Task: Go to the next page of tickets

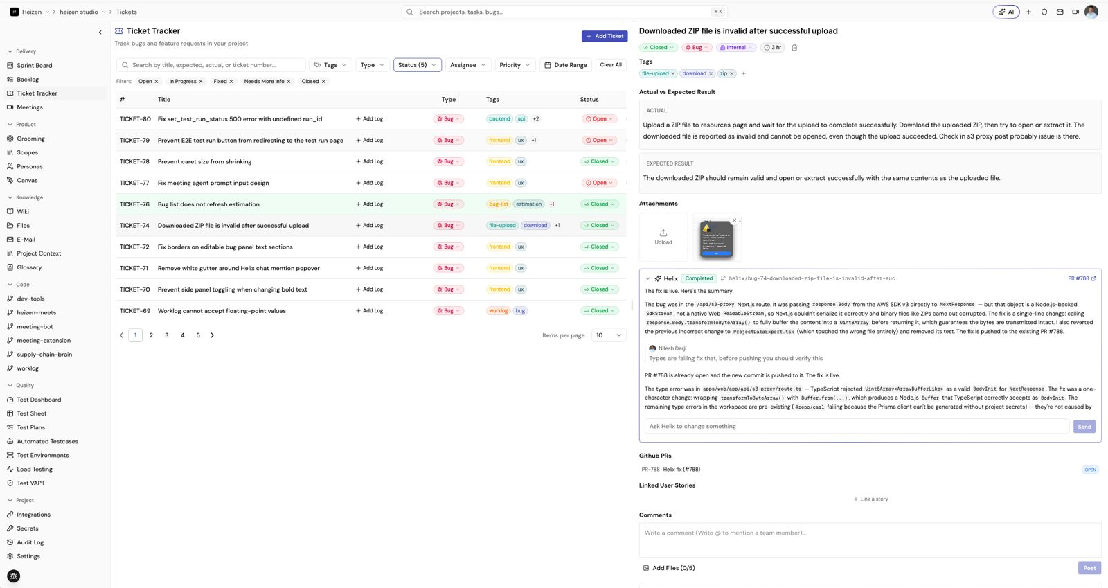Action: (x=212, y=335)
